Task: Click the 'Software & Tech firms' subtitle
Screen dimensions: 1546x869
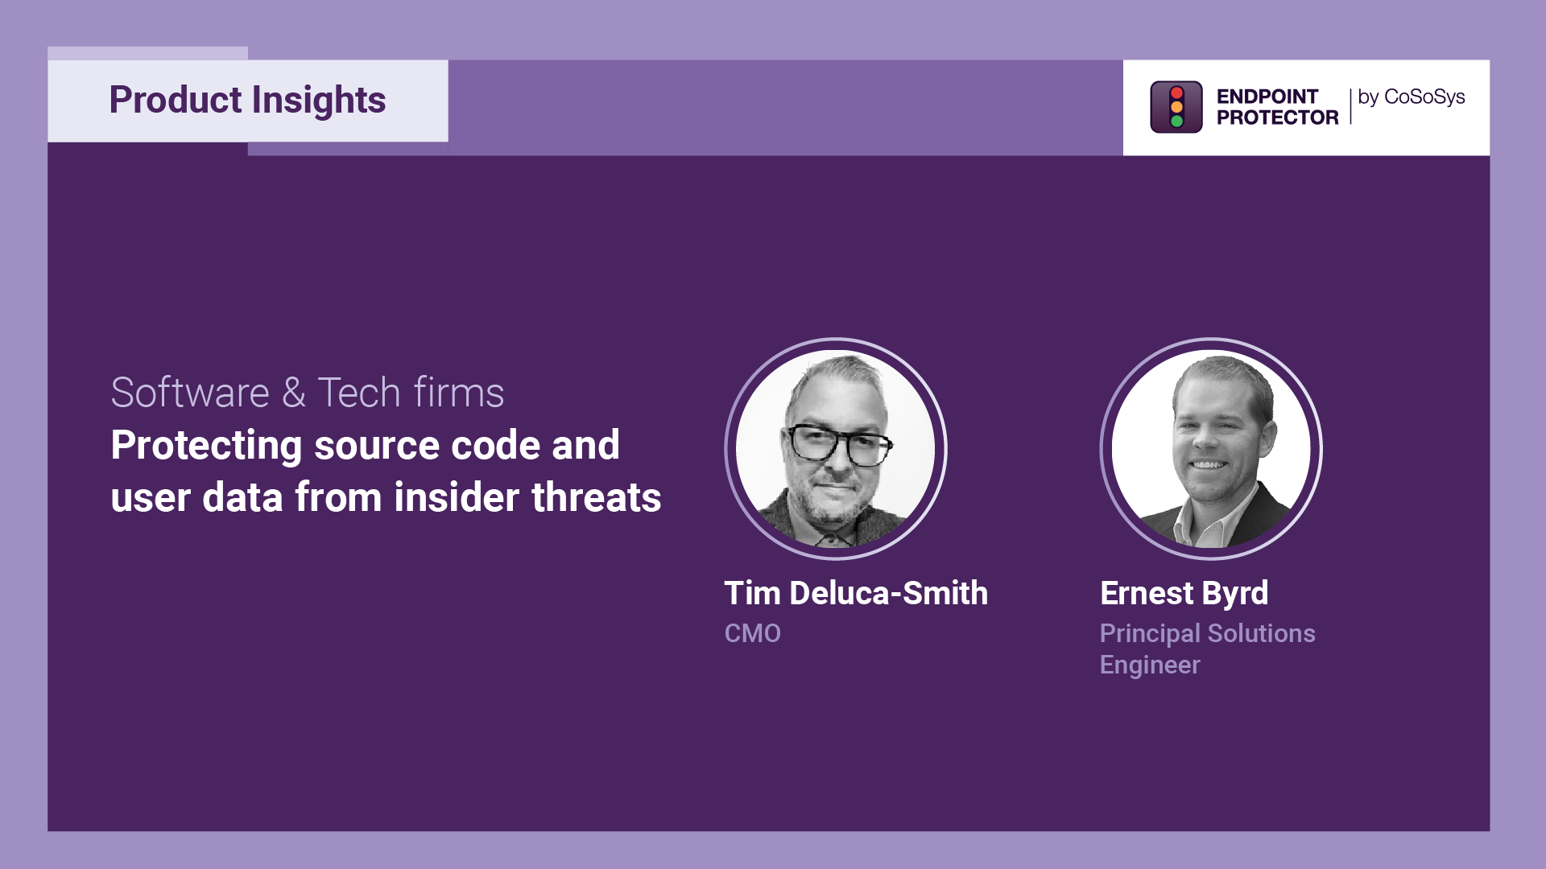Action: pyautogui.click(x=308, y=393)
